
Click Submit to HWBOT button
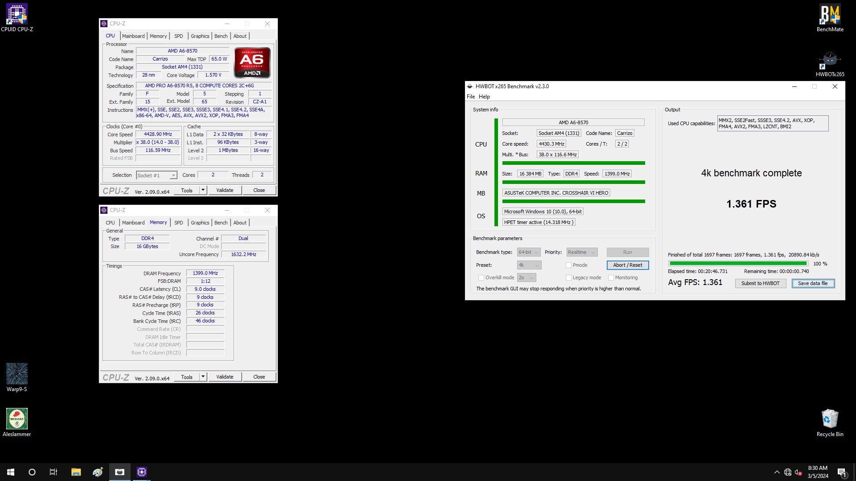[760, 283]
